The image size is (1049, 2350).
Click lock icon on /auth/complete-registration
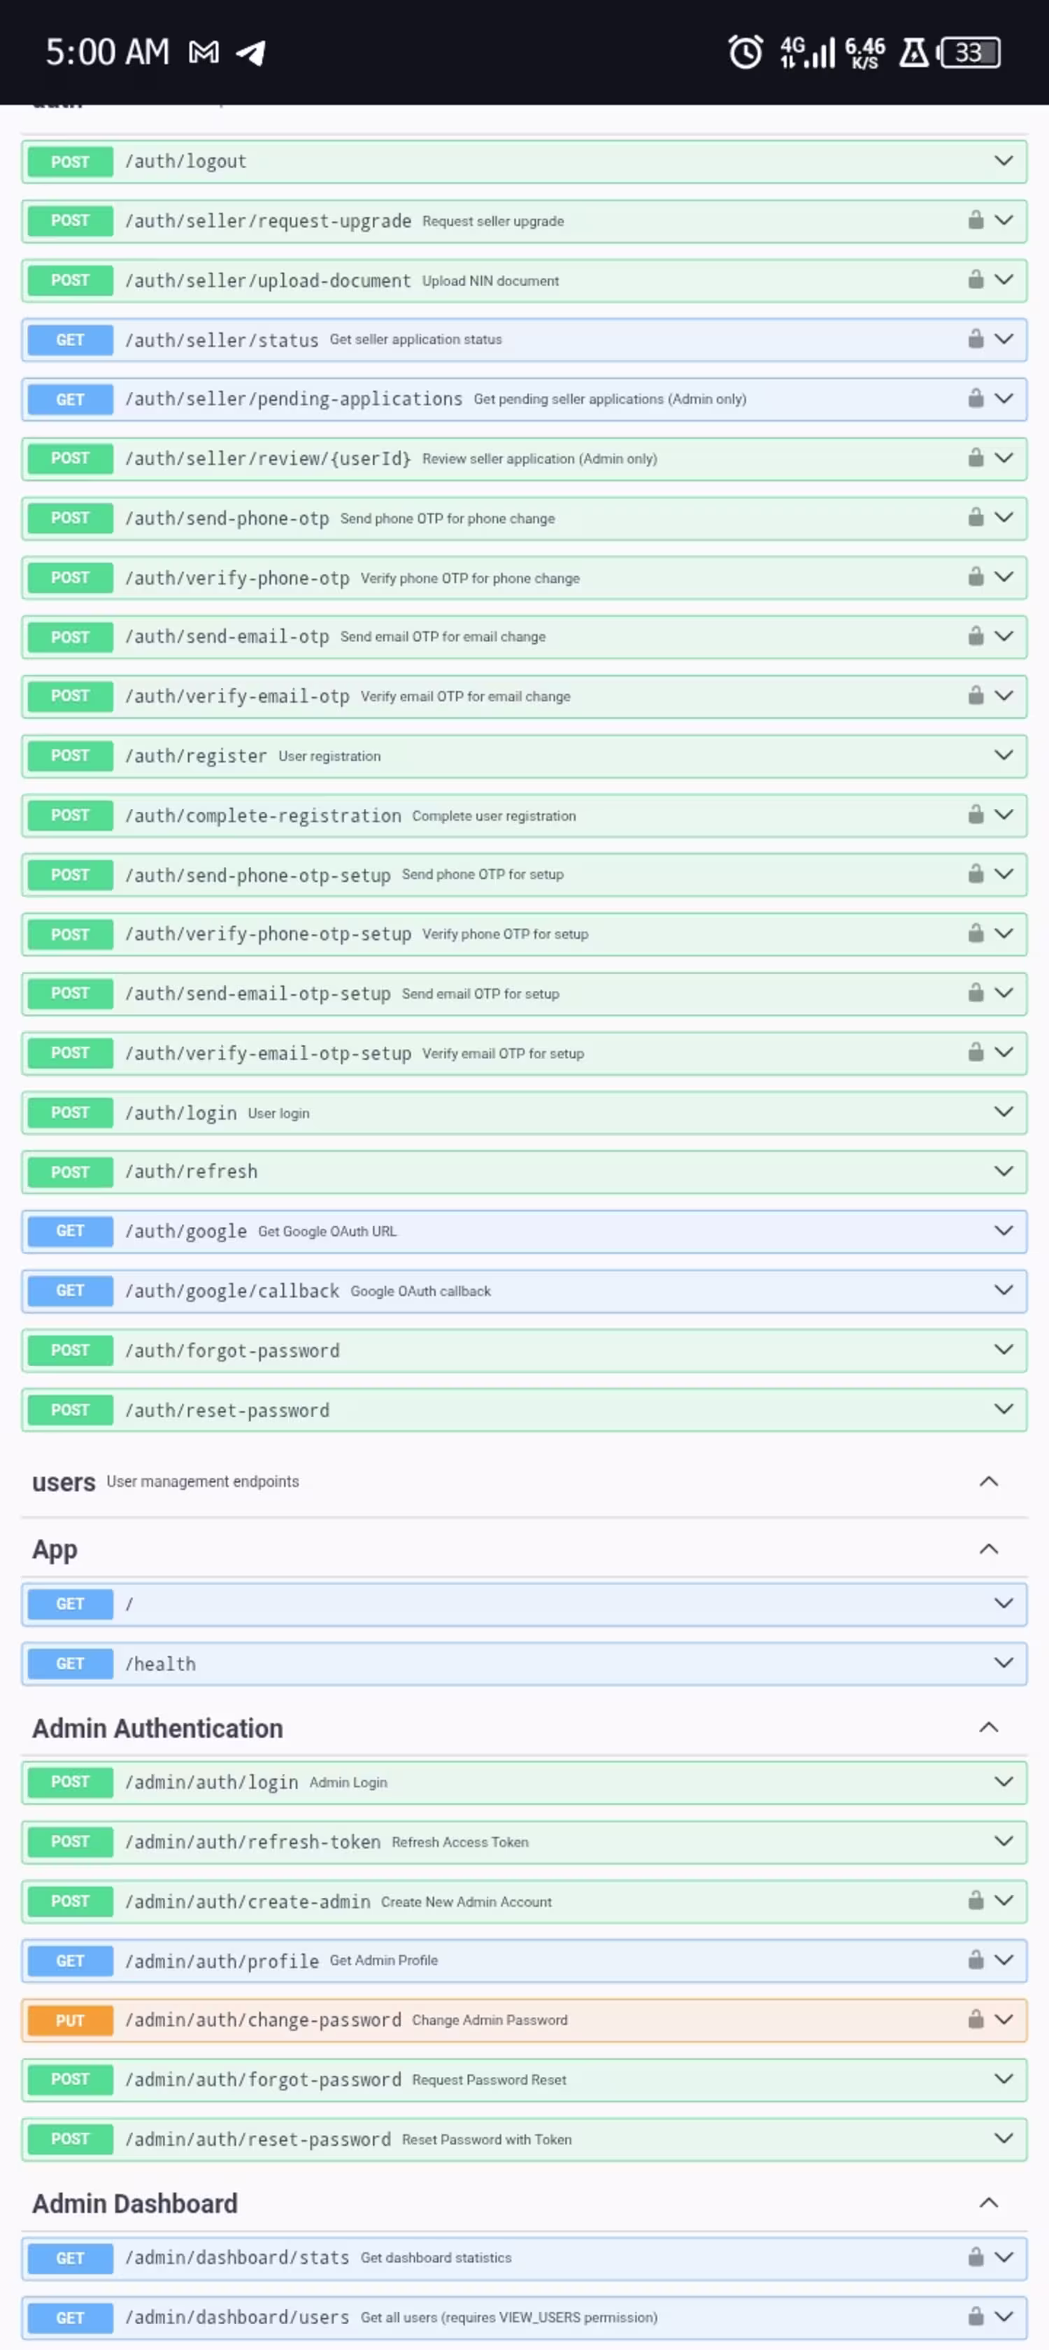pos(975,815)
